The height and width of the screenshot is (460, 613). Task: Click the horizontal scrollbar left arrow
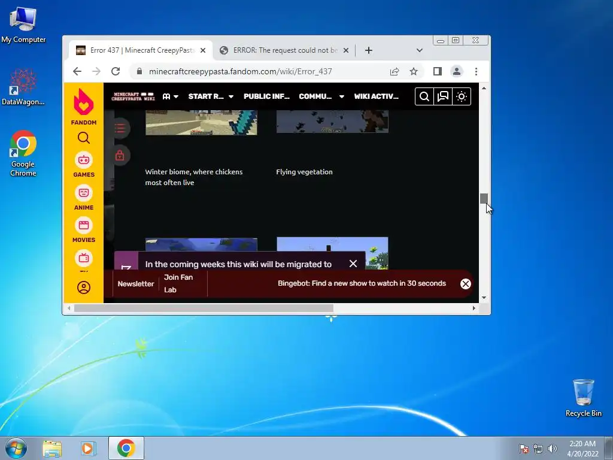tap(69, 308)
